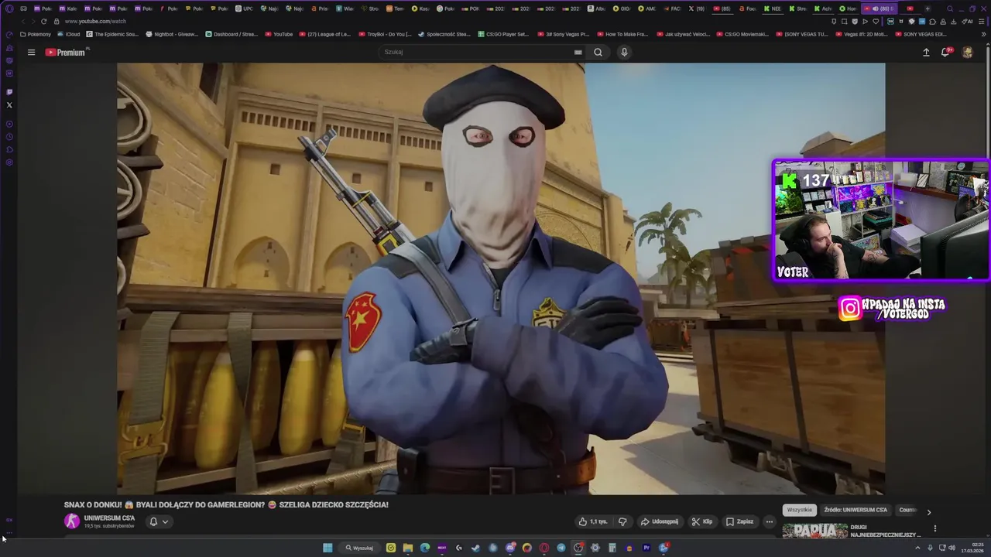Open the three-dot more actions under video
Viewport: 991px width, 557px height.
click(769, 521)
